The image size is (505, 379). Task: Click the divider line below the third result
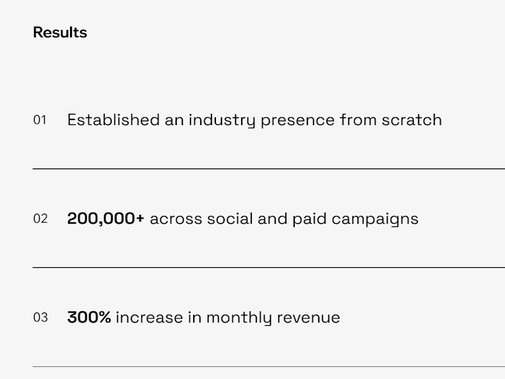pyautogui.click(x=269, y=366)
